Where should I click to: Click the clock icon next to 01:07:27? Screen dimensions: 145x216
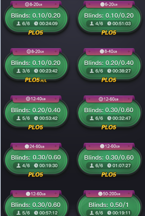pyautogui.click(x=109, y=165)
